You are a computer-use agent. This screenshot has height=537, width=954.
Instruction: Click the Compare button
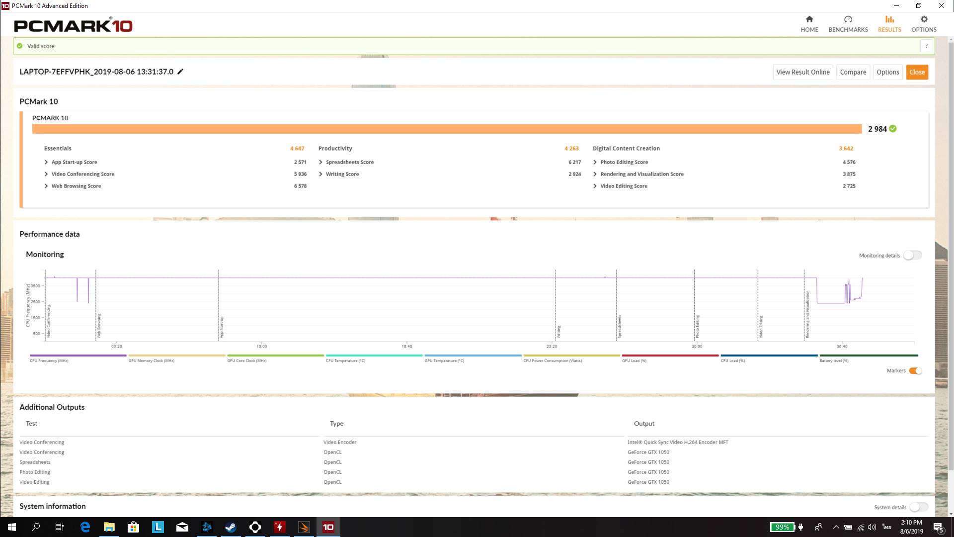tap(853, 72)
